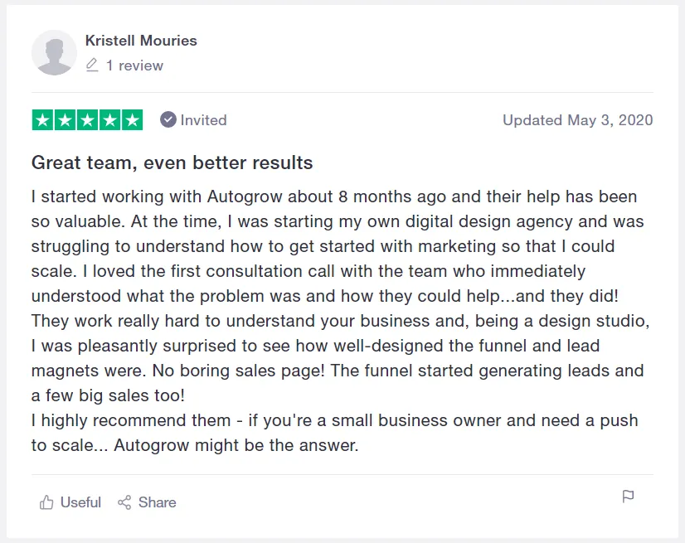The width and height of the screenshot is (685, 543).
Task: Toggle the report flag for this review
Action: pos(628,496)
